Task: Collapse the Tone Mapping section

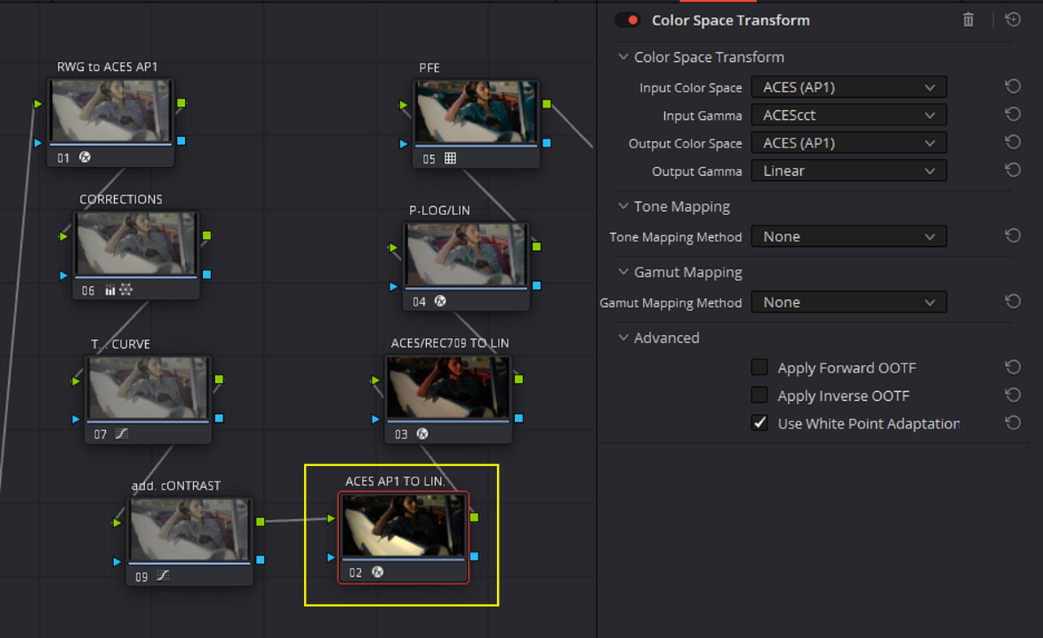Action: (623, 206)
